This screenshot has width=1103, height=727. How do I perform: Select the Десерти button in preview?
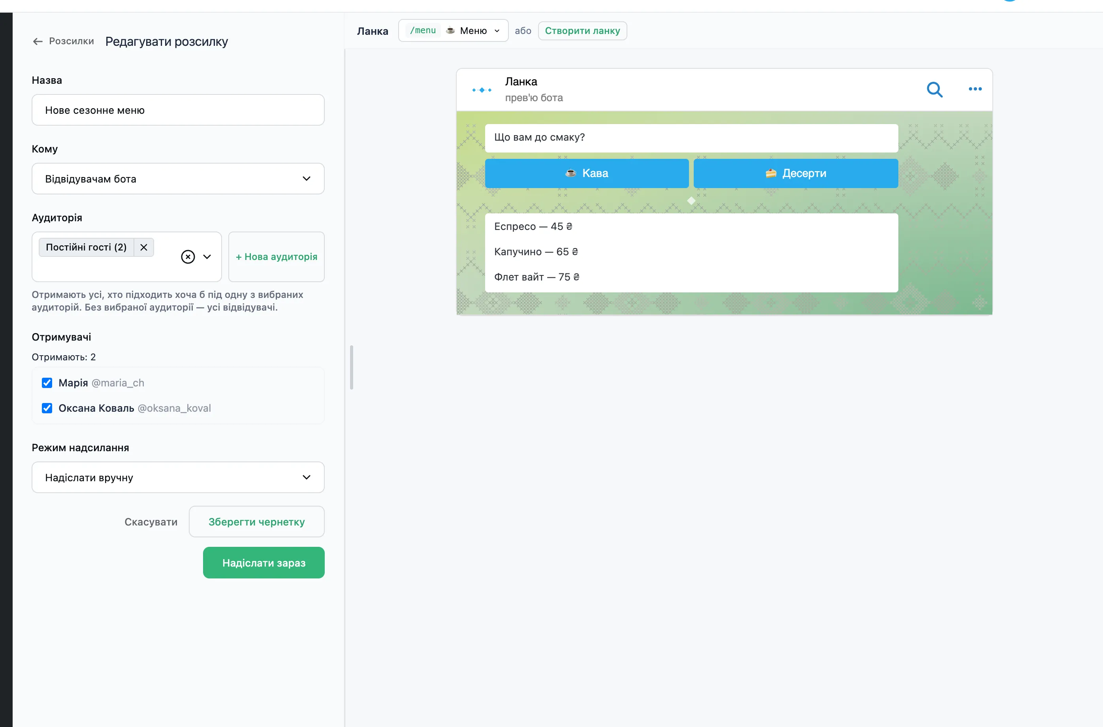pos(796,173)
